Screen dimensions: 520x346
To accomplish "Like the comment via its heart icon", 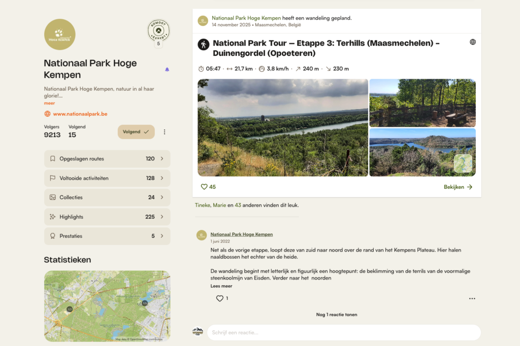I will click(x=219, y=298).
